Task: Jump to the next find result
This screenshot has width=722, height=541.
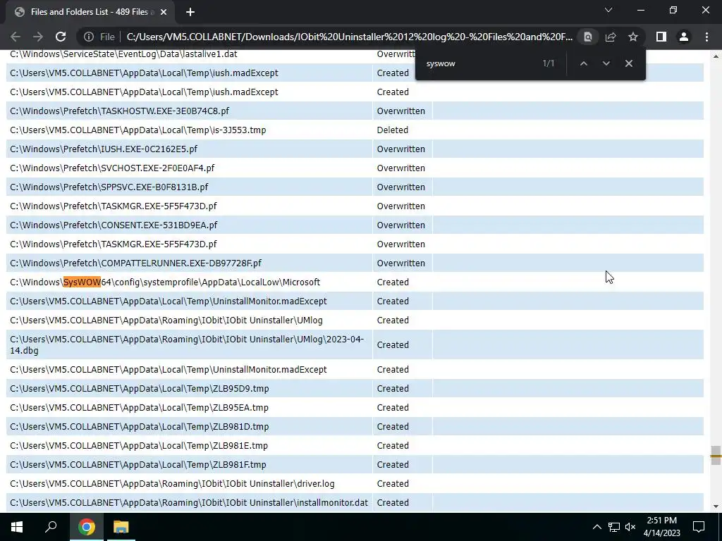Action: click(606, 63)
